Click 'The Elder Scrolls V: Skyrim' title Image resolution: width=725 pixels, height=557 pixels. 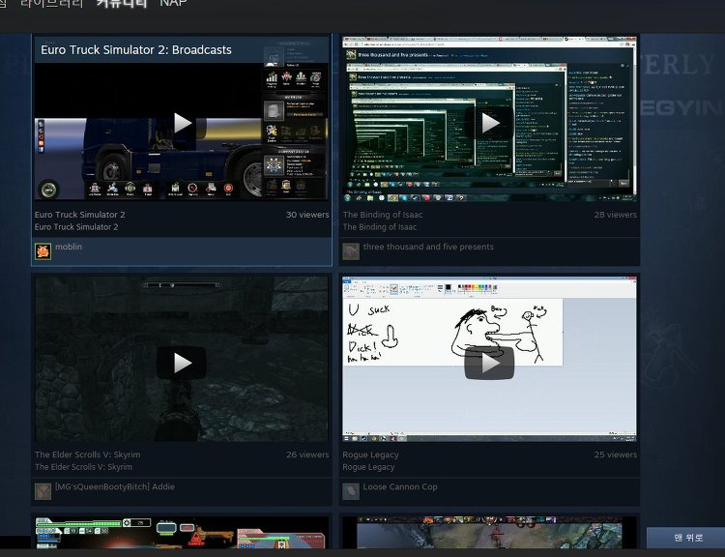point(87,454)
